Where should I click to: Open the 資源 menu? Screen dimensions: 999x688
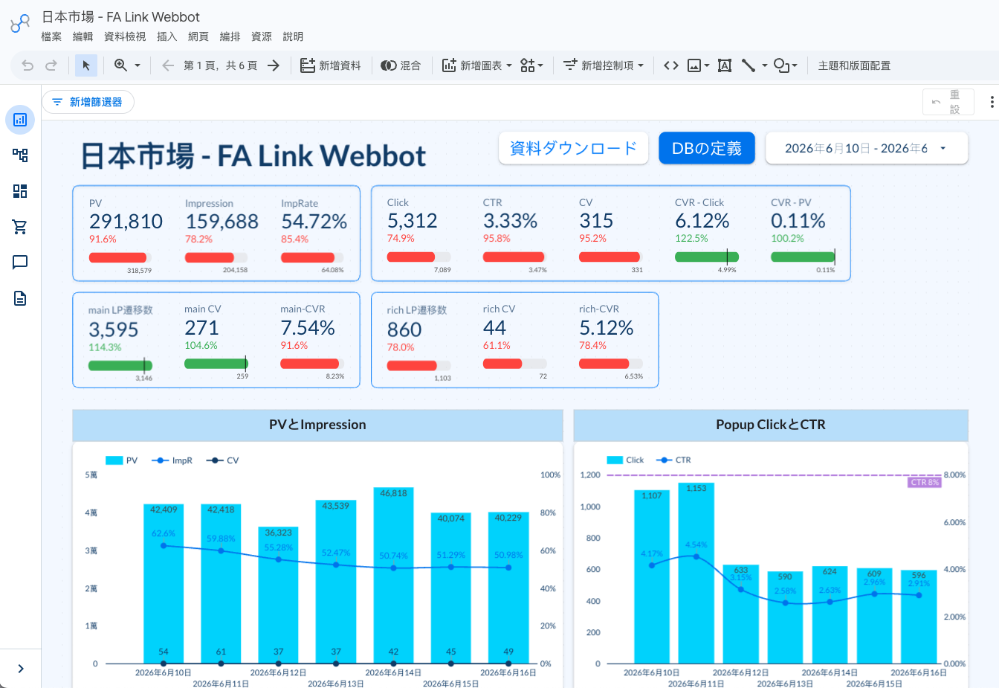coord(261,36)
